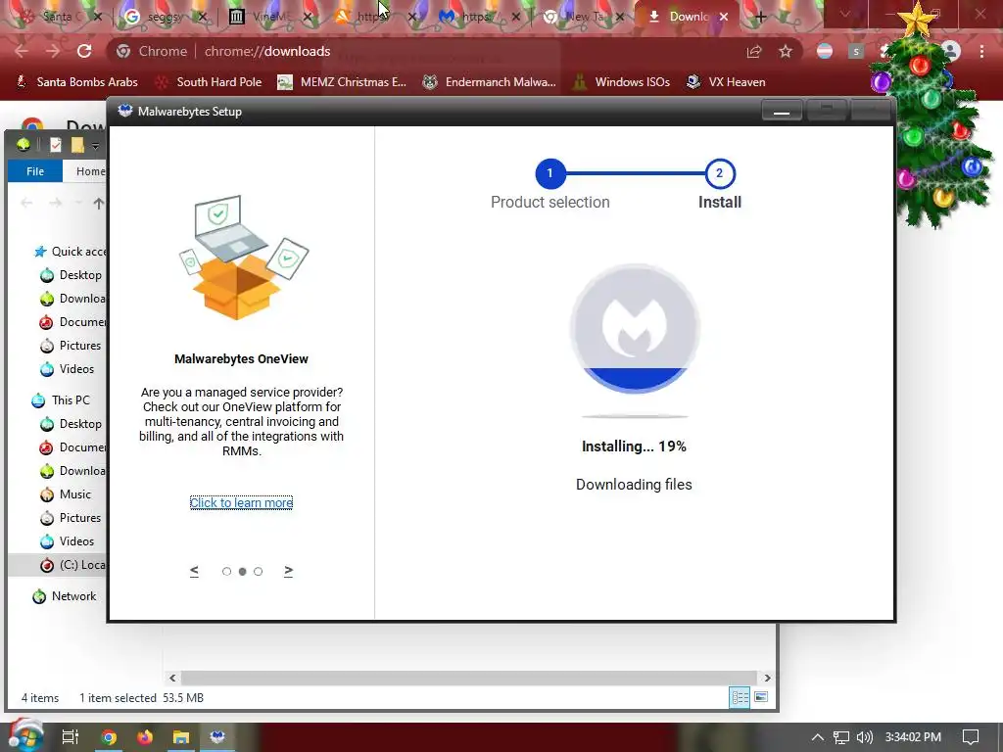This screenshot has width=1003, height=752.
Task: Click the horizontal scrollbar left arrow
Action: 172,678
